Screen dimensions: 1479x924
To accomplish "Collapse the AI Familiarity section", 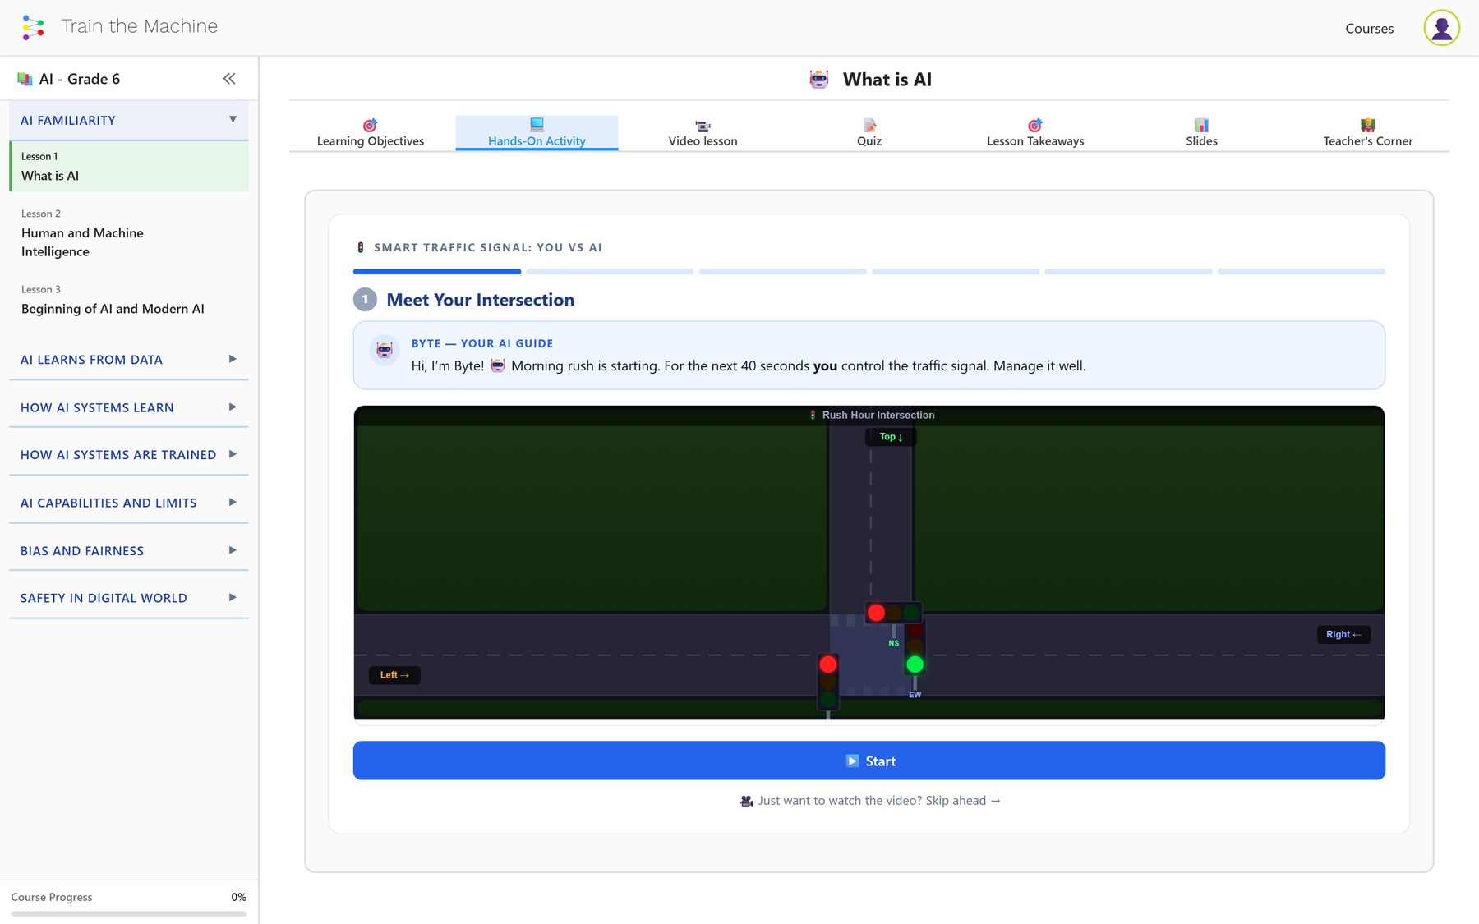I will (x=129, y=120).
